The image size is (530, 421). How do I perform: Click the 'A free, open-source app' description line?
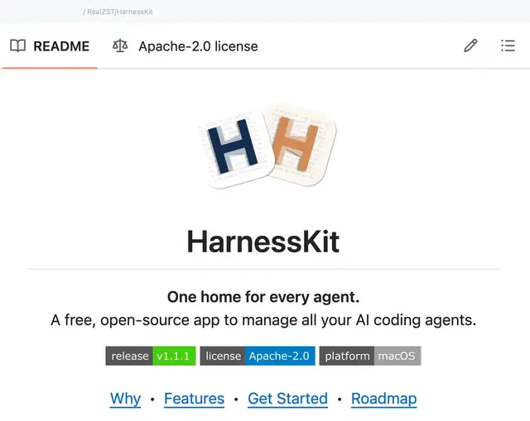[x=263, y=320]
